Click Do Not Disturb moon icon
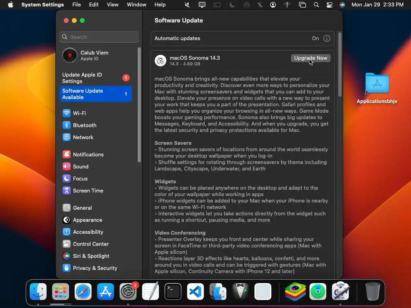This screenshot has width=411, height=308. (x=232, y=5)
